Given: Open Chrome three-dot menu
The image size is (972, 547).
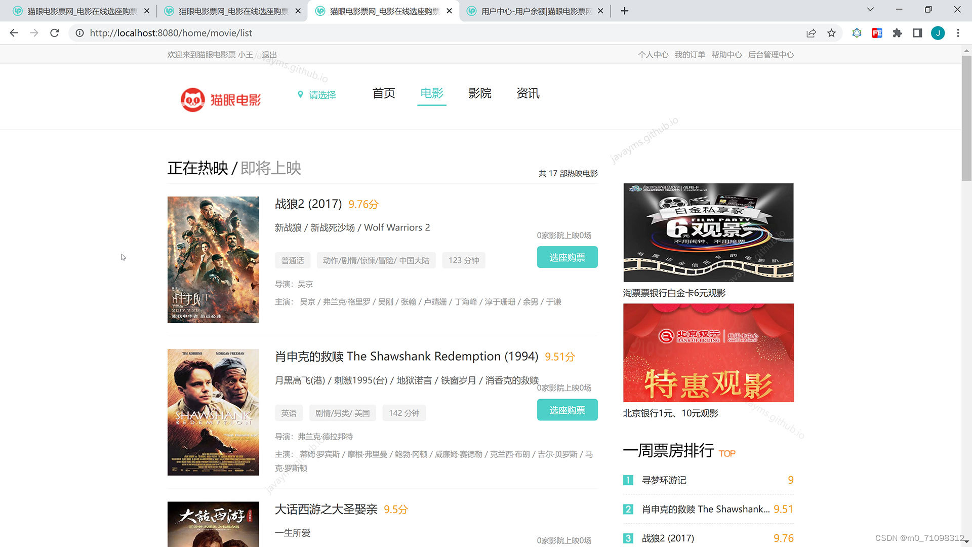Looking at the screenshot, I should (x=958, y=33).
